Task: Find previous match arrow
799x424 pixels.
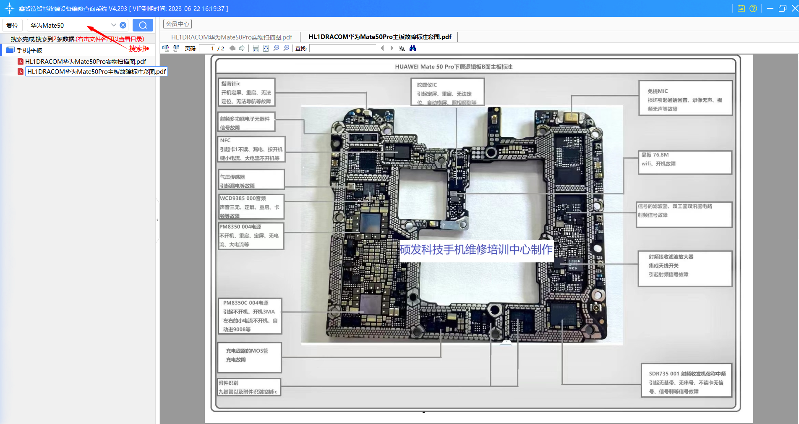Action: (x=382, y=48)
